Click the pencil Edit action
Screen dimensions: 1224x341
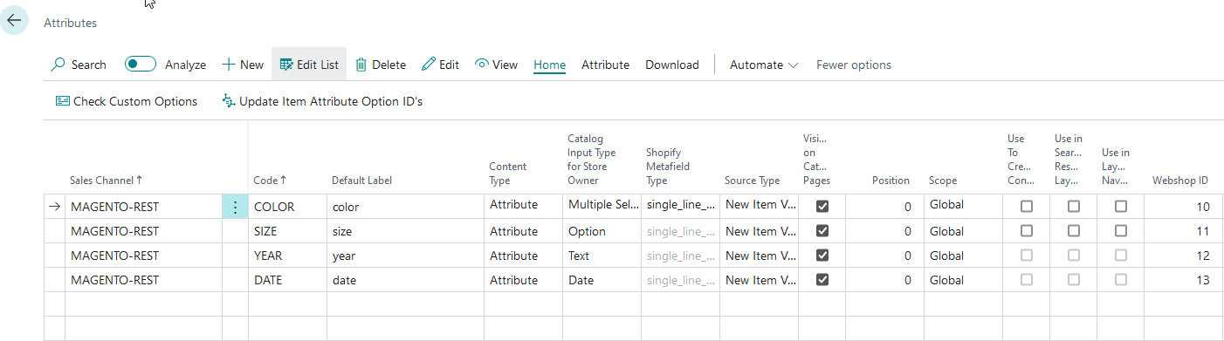440,65
